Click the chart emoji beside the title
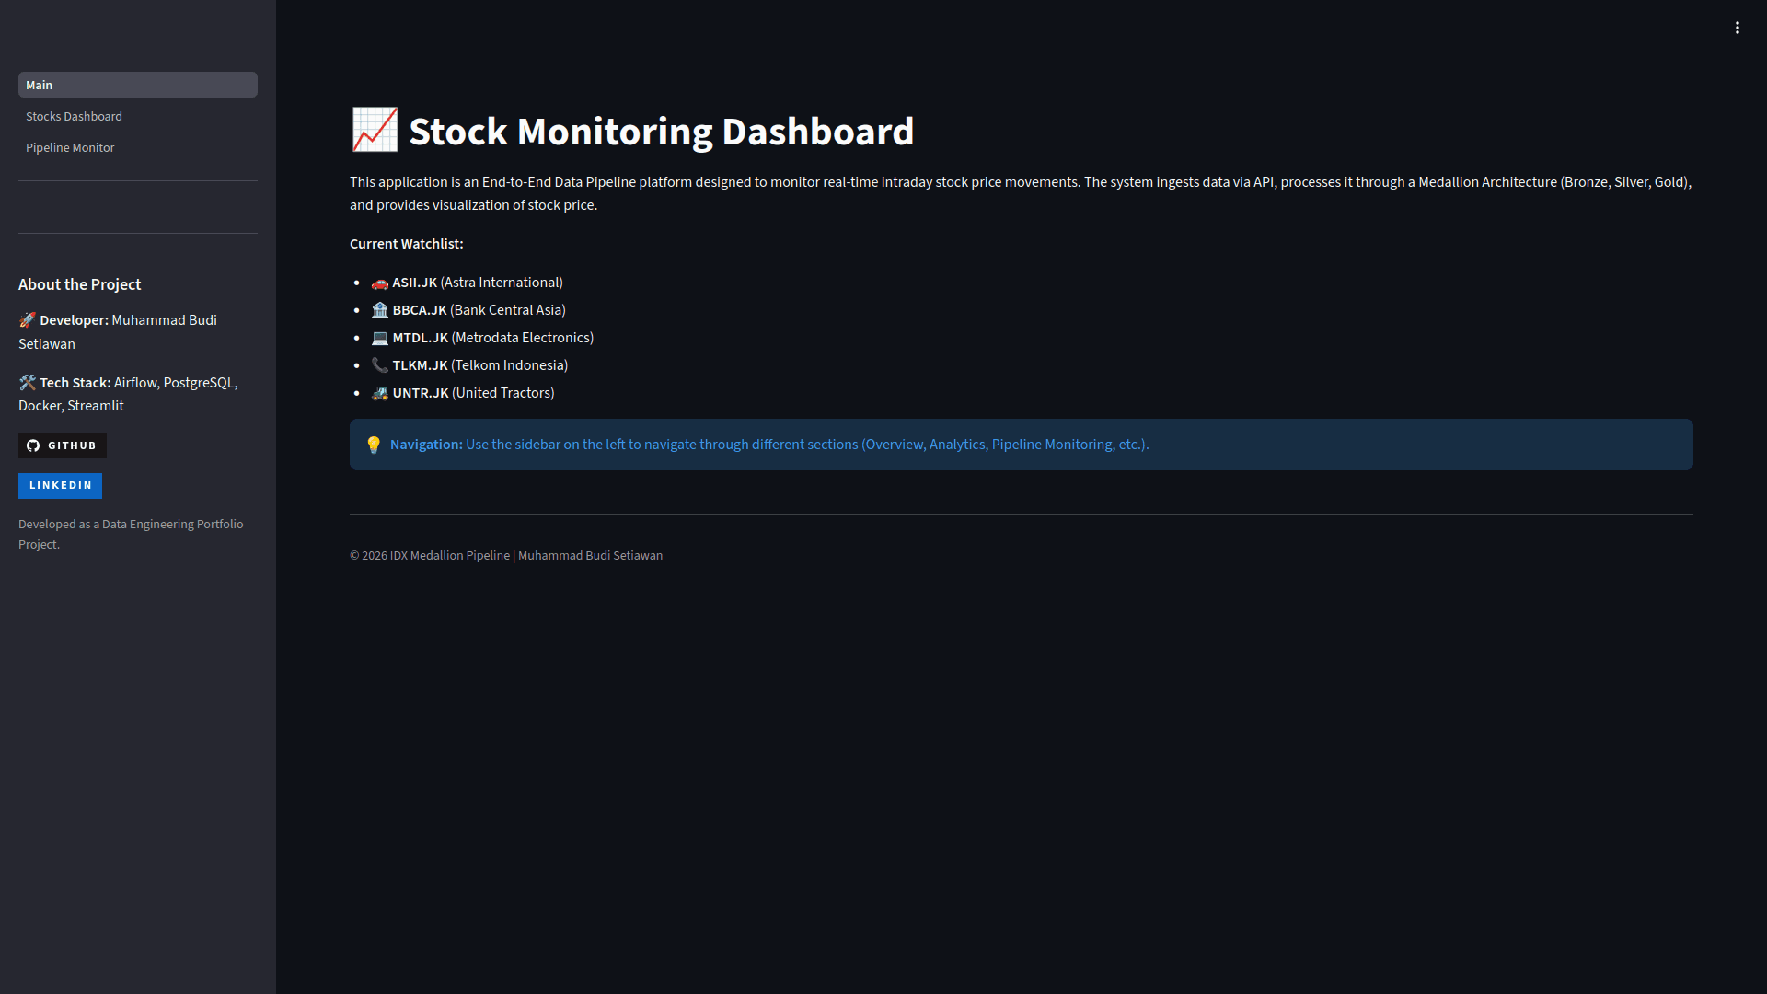This screenshot has width=1767, height=994. (375, 131)
